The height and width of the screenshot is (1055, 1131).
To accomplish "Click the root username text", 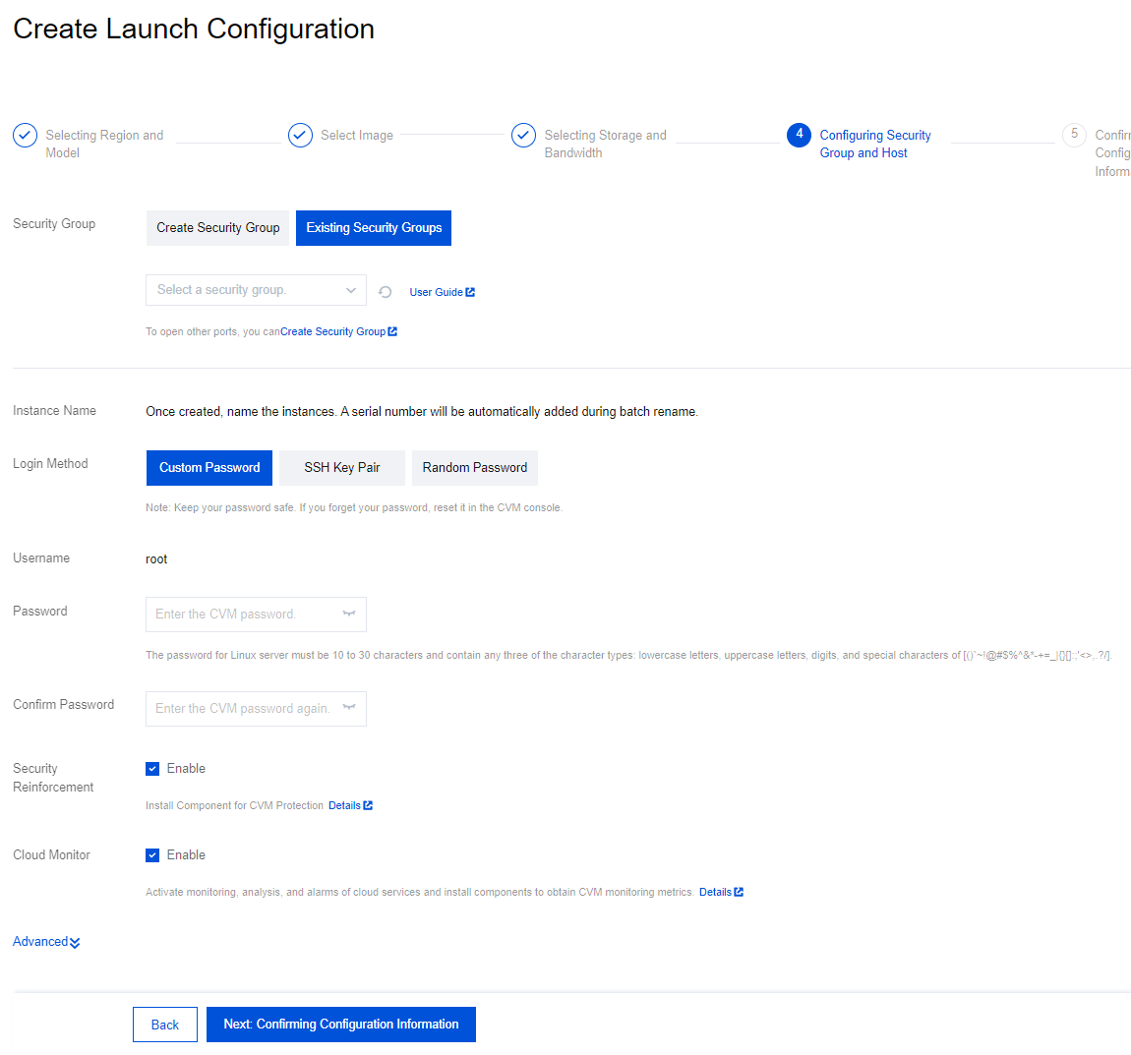I will [156, 558].
